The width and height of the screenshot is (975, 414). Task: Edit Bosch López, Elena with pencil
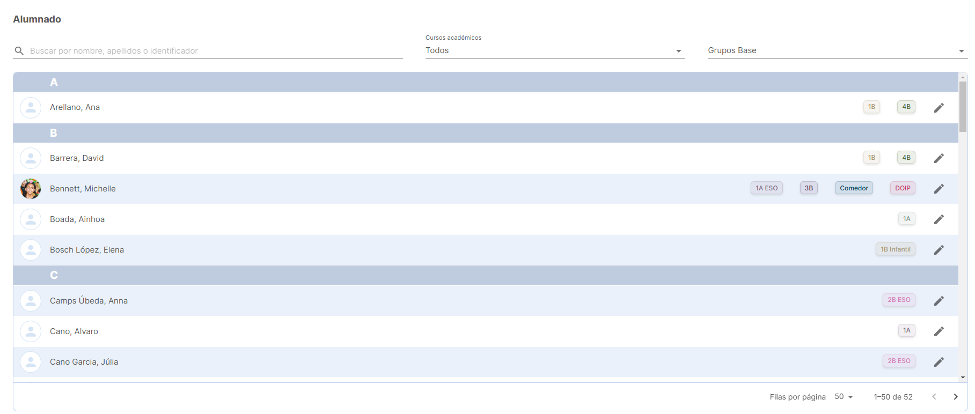[939, 250]
